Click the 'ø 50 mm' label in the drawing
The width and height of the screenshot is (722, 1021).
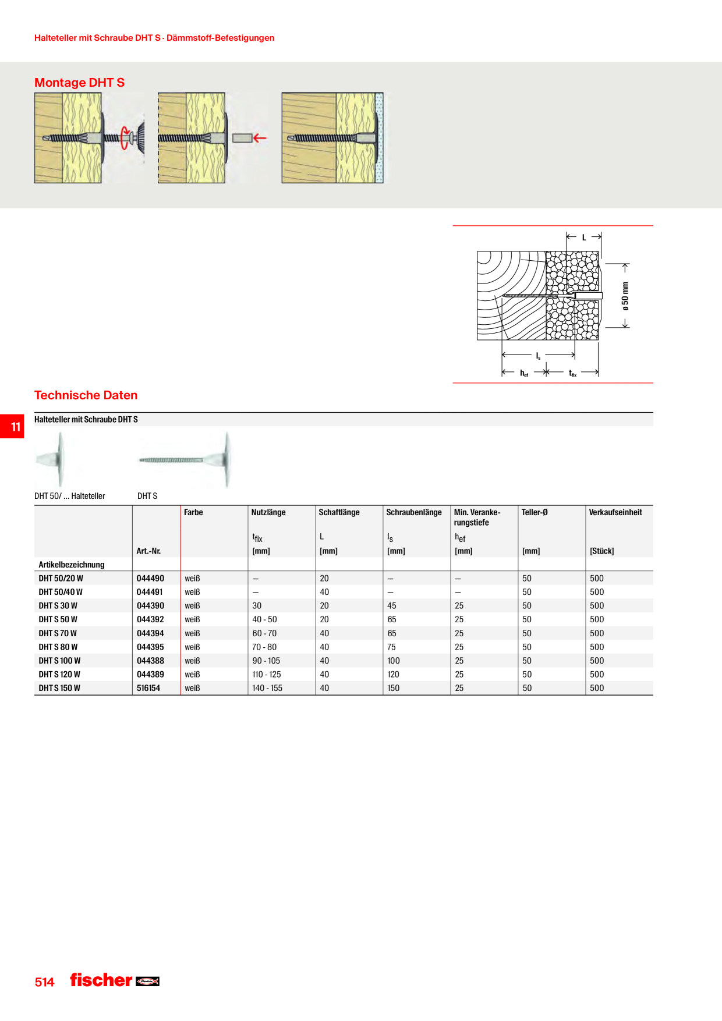[625, 296]
